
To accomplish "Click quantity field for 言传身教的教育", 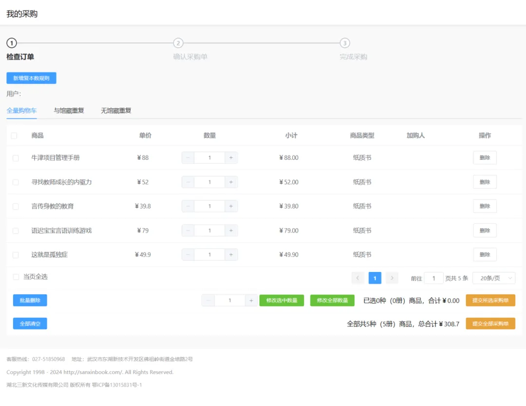I will (209, 206).
